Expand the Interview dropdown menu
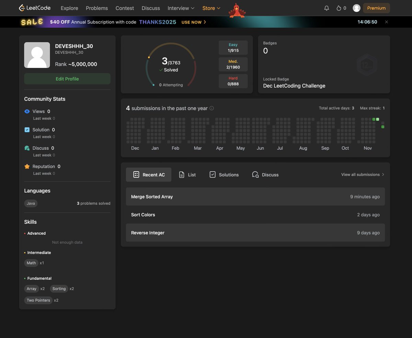 coord(181,8)
